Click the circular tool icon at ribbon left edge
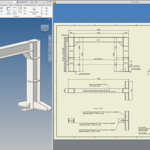Image resolution: width=150 pixels, height=150 pixels. tap(1, 8)
